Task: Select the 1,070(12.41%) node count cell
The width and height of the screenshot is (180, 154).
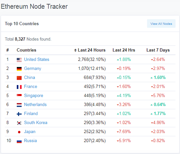Action: [92, 68]
